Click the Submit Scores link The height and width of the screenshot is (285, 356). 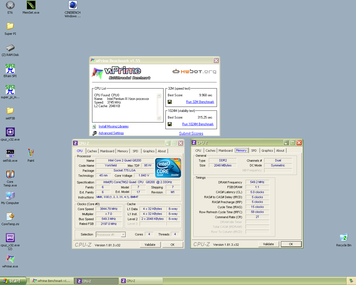point(191,133)
